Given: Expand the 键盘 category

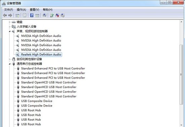Looking at the screenshot, I should 10,22.
